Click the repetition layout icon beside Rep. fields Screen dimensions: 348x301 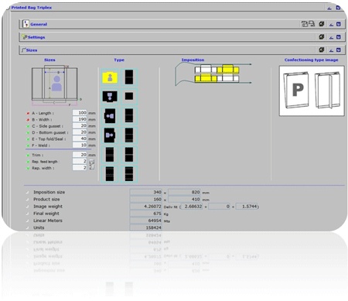(92, 165)
